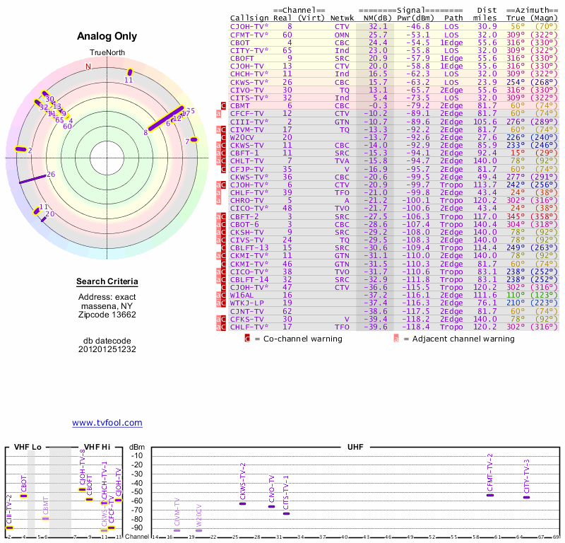
Task: Click the WTKJ-LP callsign row
Action: click(246, 302)
